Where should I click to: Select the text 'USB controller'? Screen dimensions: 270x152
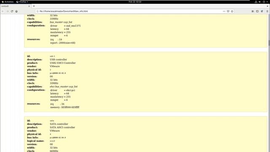tap(58, 60)
